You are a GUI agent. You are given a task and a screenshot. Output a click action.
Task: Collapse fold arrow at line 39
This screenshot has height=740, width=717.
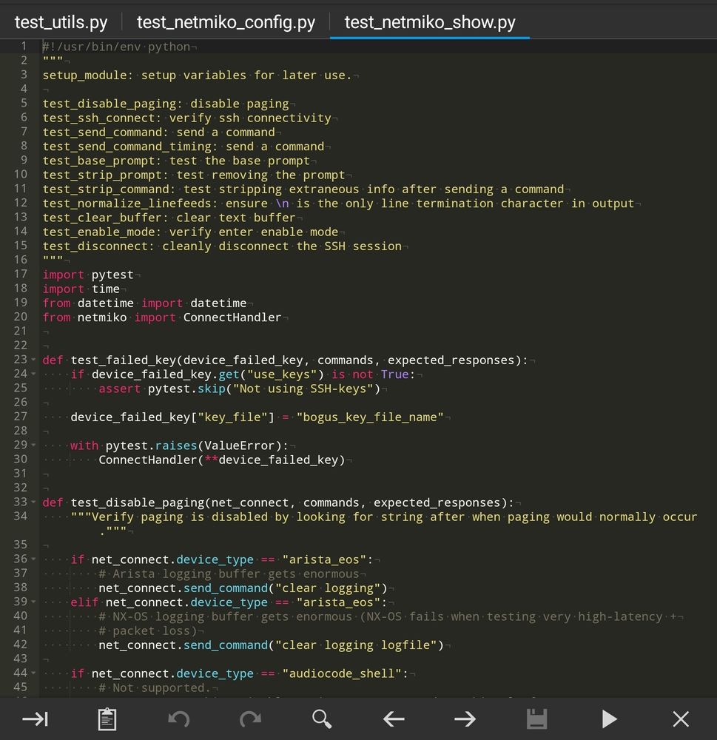[33, 602]
